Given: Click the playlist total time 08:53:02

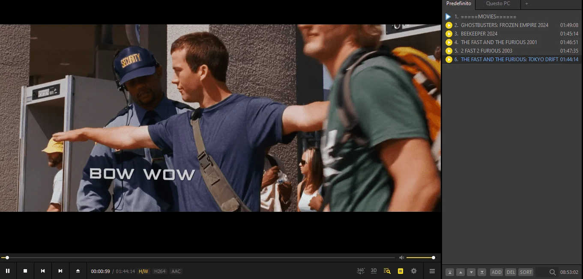Looking at the screenshot, I should click(x=569, y=272).
